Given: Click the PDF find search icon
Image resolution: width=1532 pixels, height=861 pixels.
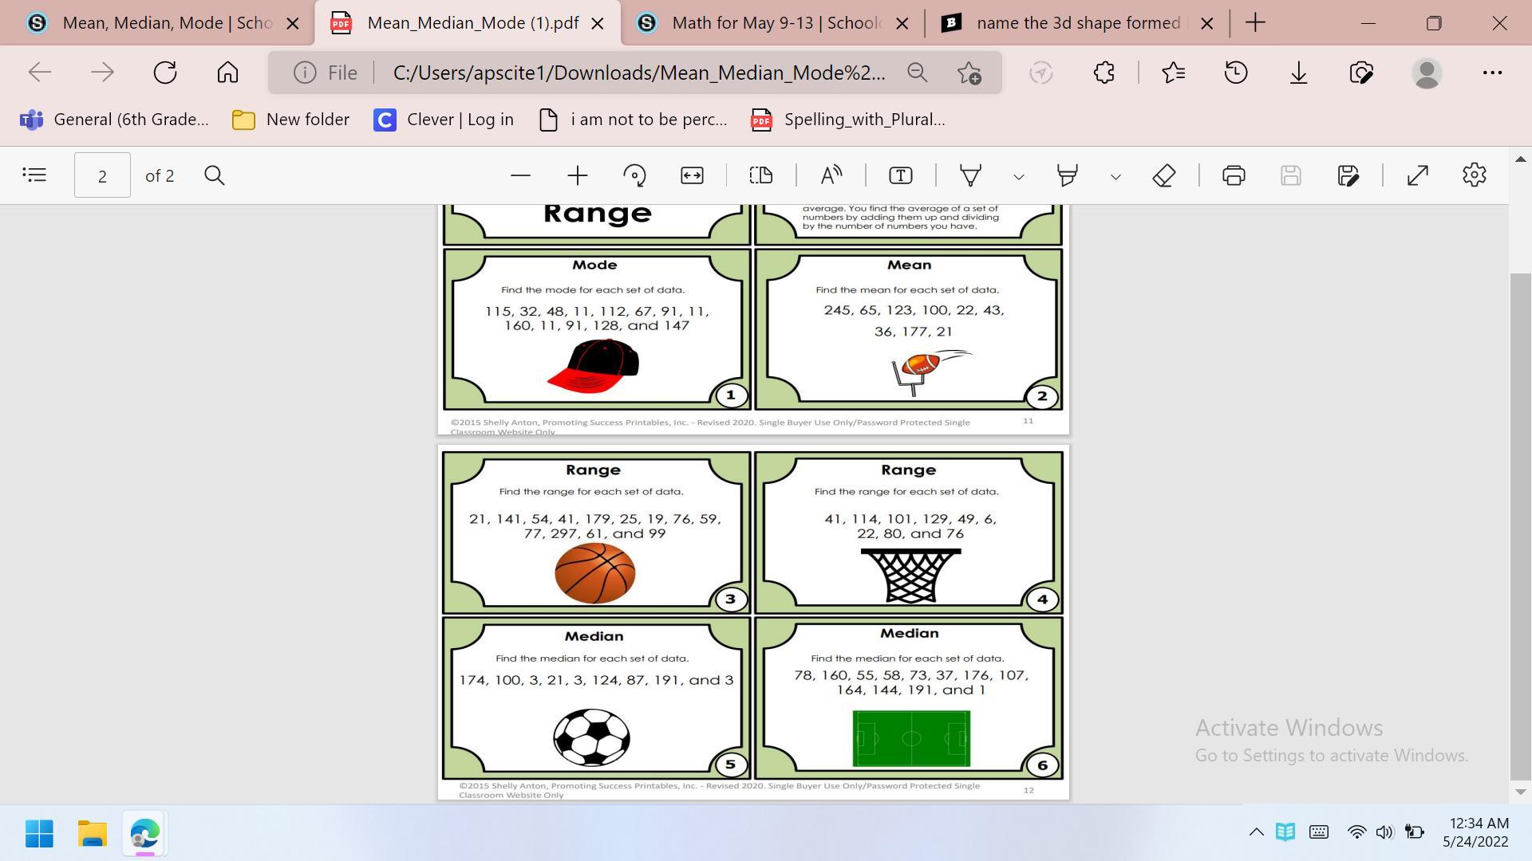Looking at the screenshot, I should pyautogui.click(x=214, y=175).
